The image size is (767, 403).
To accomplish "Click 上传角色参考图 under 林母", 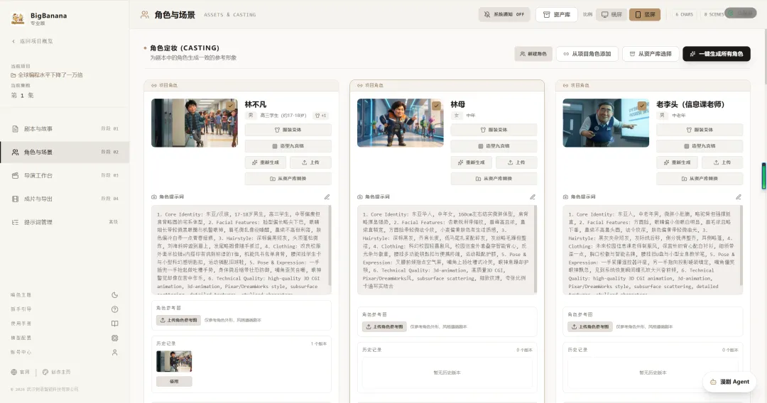I will pos(384,327).
